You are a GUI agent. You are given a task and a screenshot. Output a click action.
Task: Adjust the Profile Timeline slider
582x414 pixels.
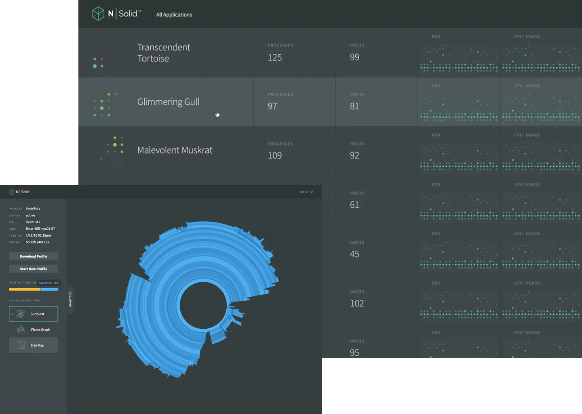[x=33, y=289]
